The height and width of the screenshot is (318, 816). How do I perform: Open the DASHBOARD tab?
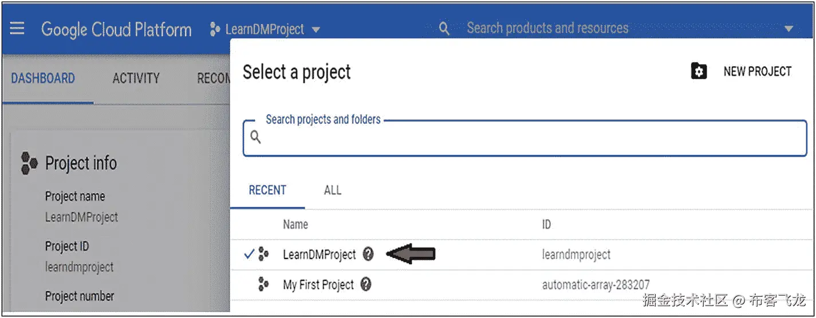tap(43, 78)
